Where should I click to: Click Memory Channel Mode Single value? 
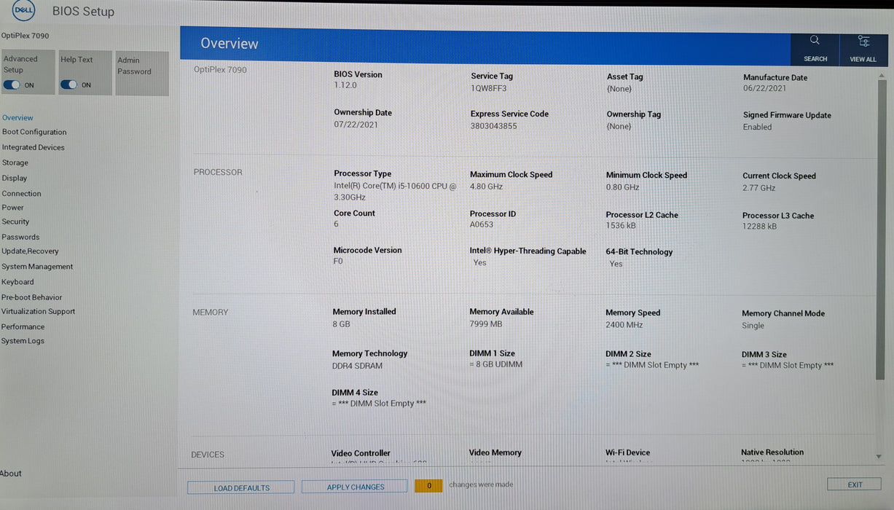(753, 326)
